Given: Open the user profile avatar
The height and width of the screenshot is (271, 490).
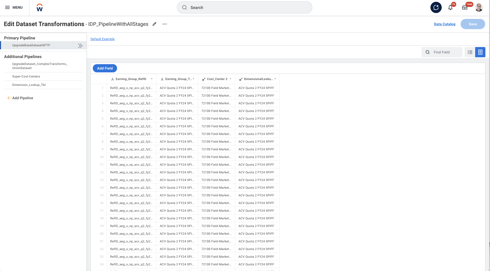Looking at the screenshot, I should [x=479, y=7].
